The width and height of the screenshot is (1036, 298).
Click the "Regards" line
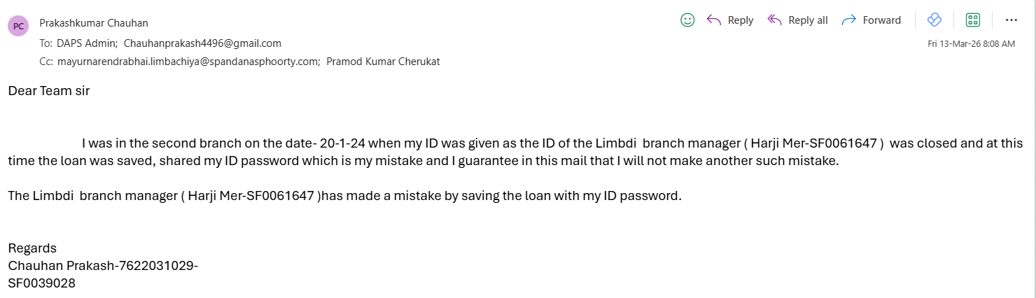pos(32,248)
